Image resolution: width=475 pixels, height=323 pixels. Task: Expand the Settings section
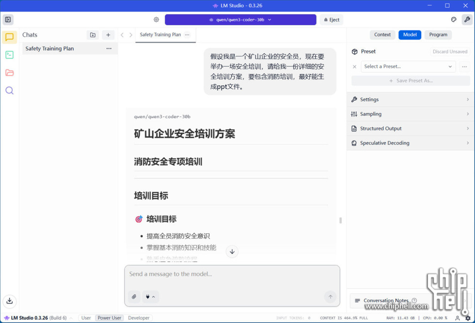411,99
